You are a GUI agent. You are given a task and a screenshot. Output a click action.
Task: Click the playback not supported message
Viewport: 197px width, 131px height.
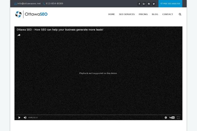click(x=98, y=73)
